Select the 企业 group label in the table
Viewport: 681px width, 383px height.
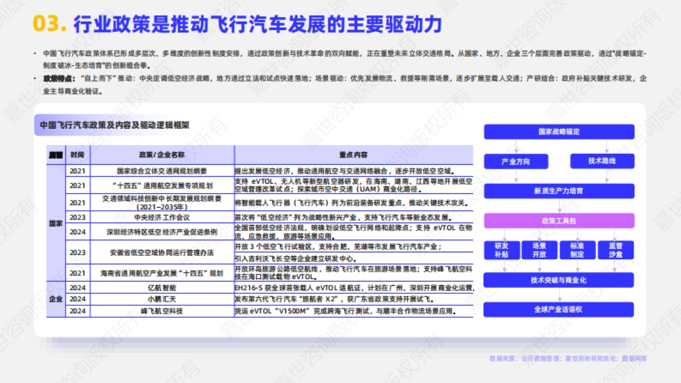click(x=56, y=299)
